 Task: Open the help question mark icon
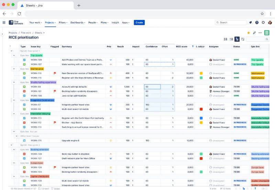point(257,22)
